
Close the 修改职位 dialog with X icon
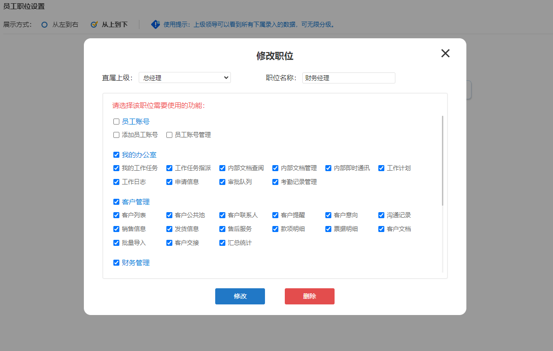point(445,53)
